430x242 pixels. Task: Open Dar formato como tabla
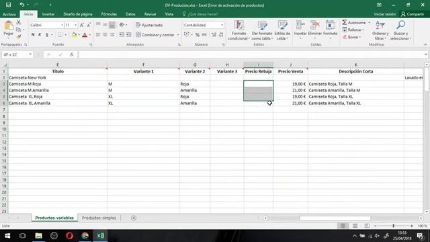(262, 30)
